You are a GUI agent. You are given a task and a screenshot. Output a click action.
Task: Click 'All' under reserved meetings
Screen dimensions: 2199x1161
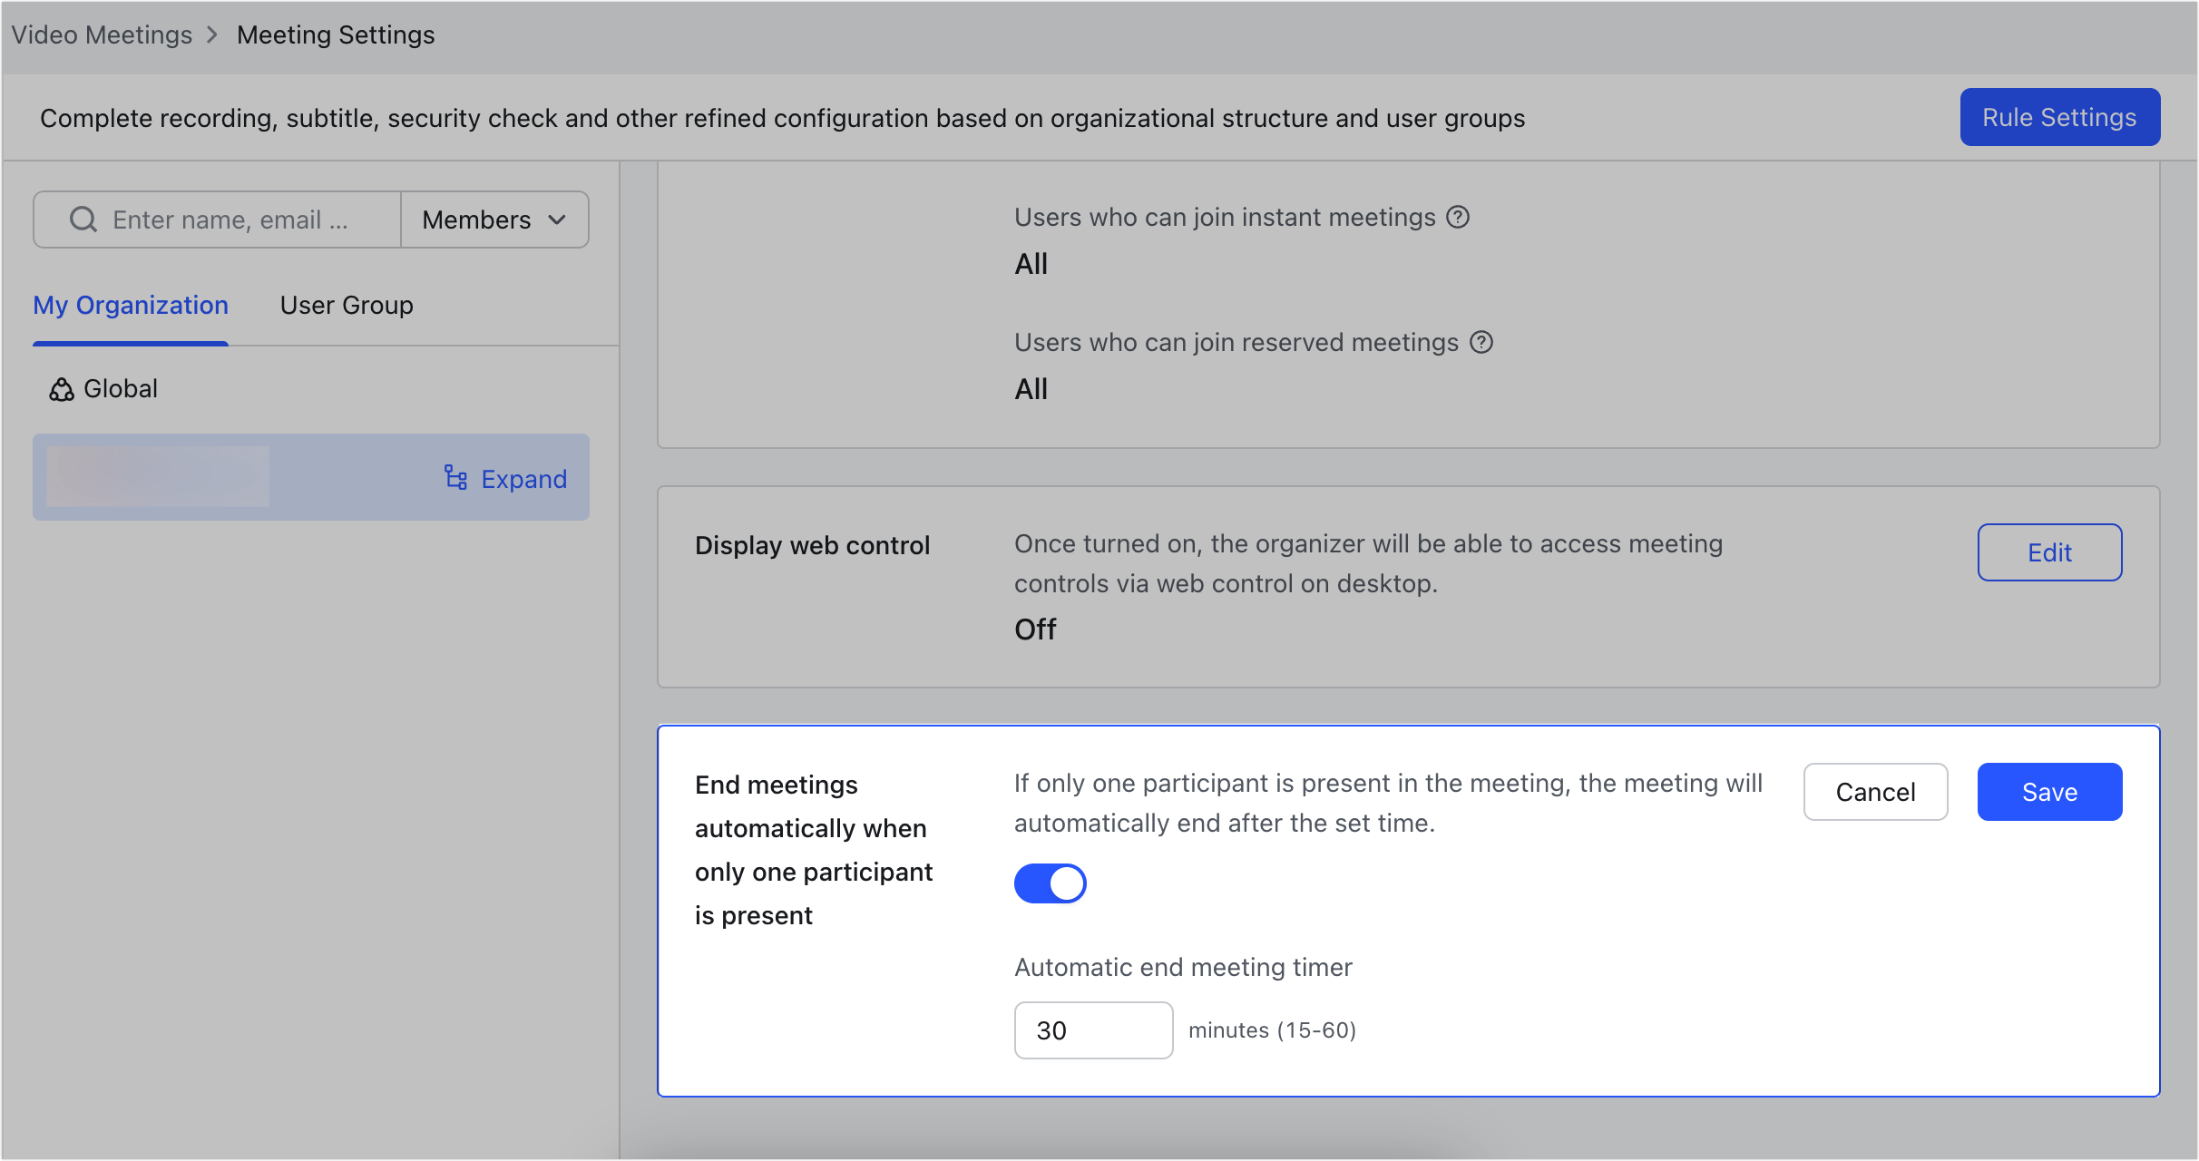click(1031, 389)
